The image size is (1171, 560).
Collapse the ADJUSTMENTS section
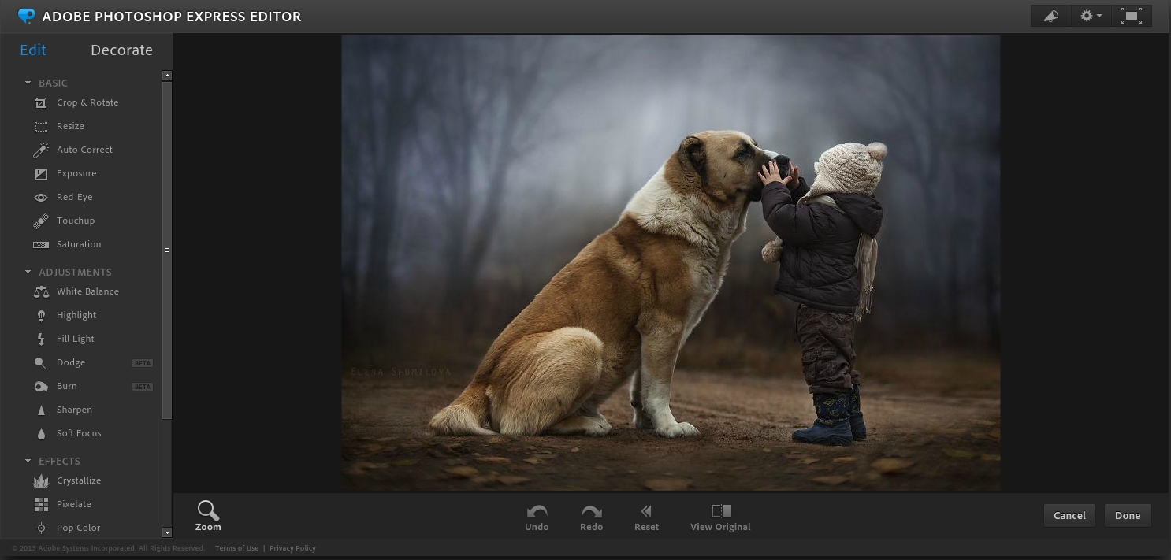[28, 272]
